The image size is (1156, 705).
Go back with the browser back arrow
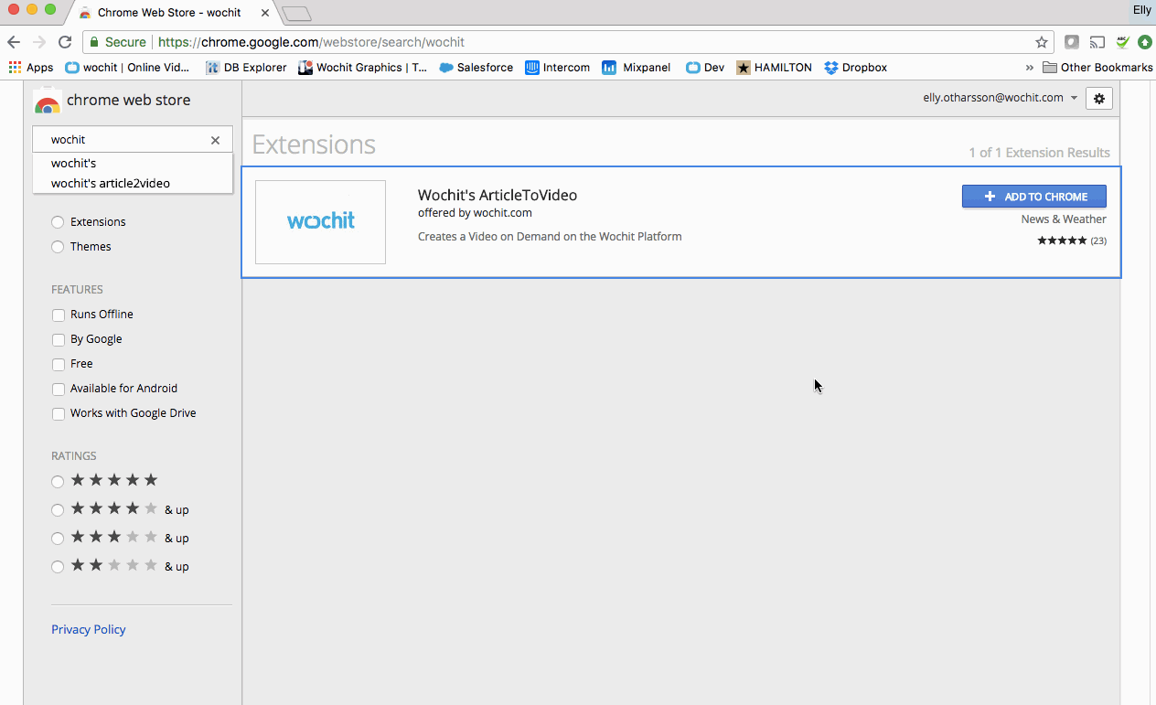[14, 42]
